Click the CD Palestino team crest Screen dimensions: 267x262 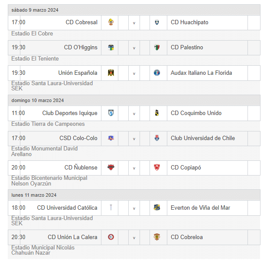click(157, 48)
